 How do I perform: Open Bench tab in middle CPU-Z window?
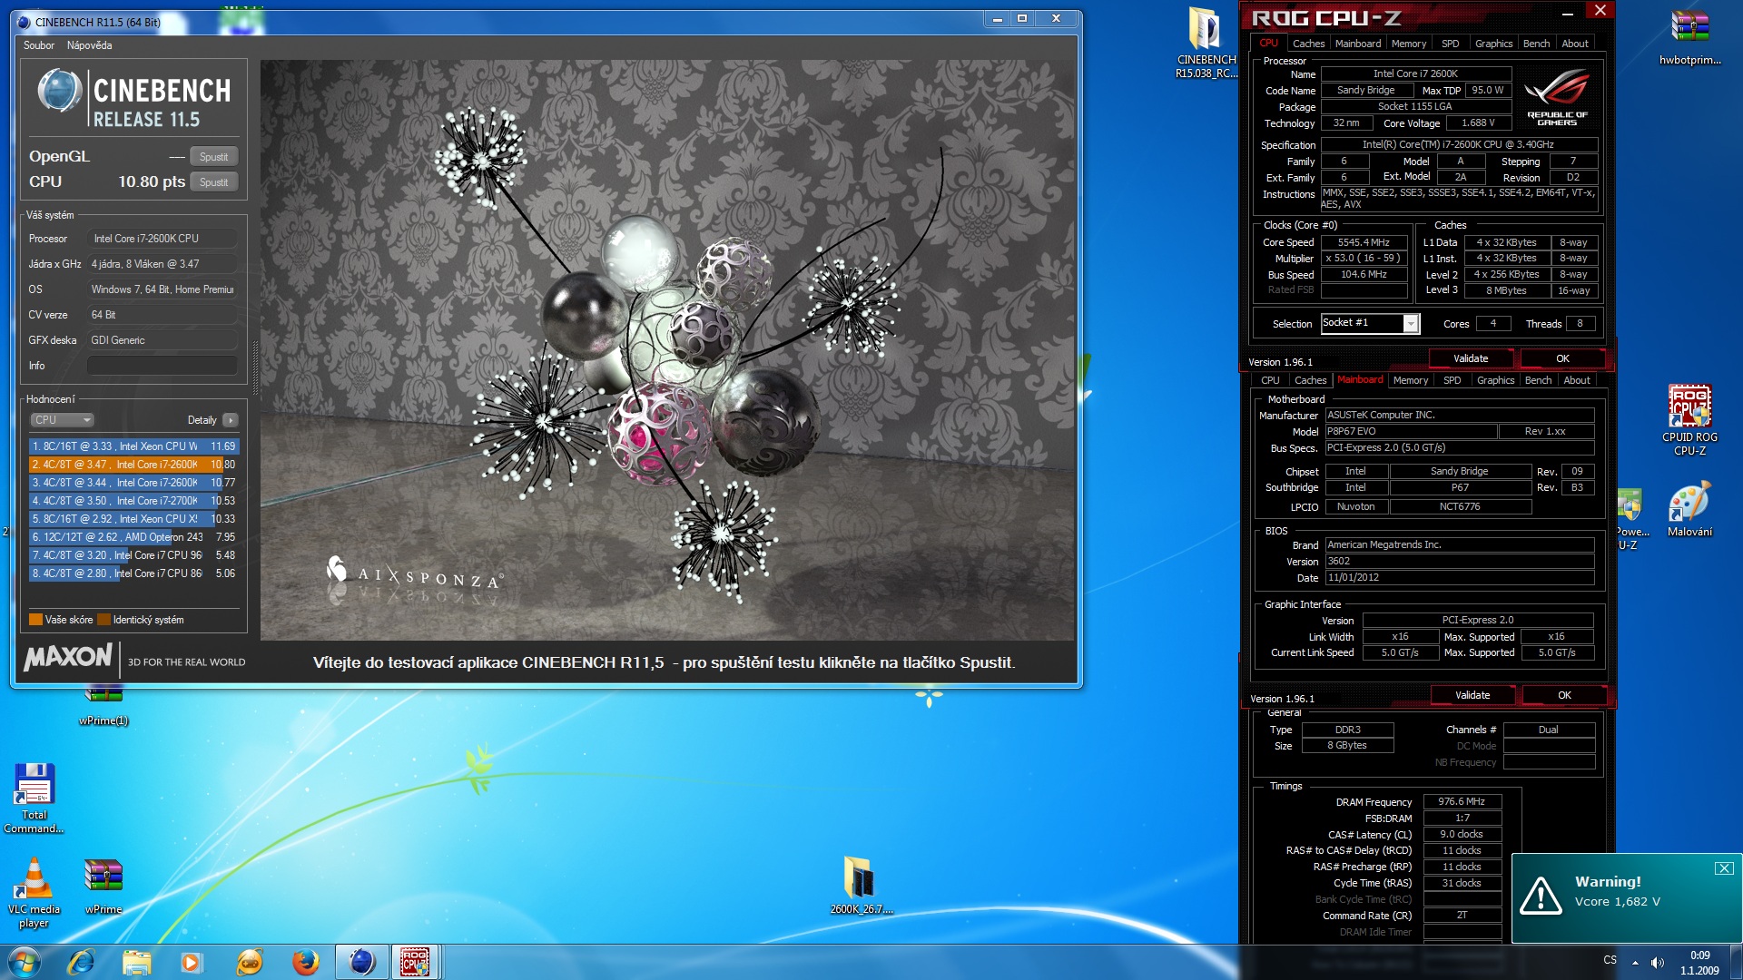coord(1538,380)
